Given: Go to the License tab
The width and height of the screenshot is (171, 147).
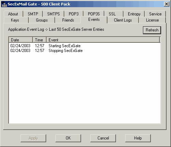Looking at the screenshot, I should click(152, 20).
